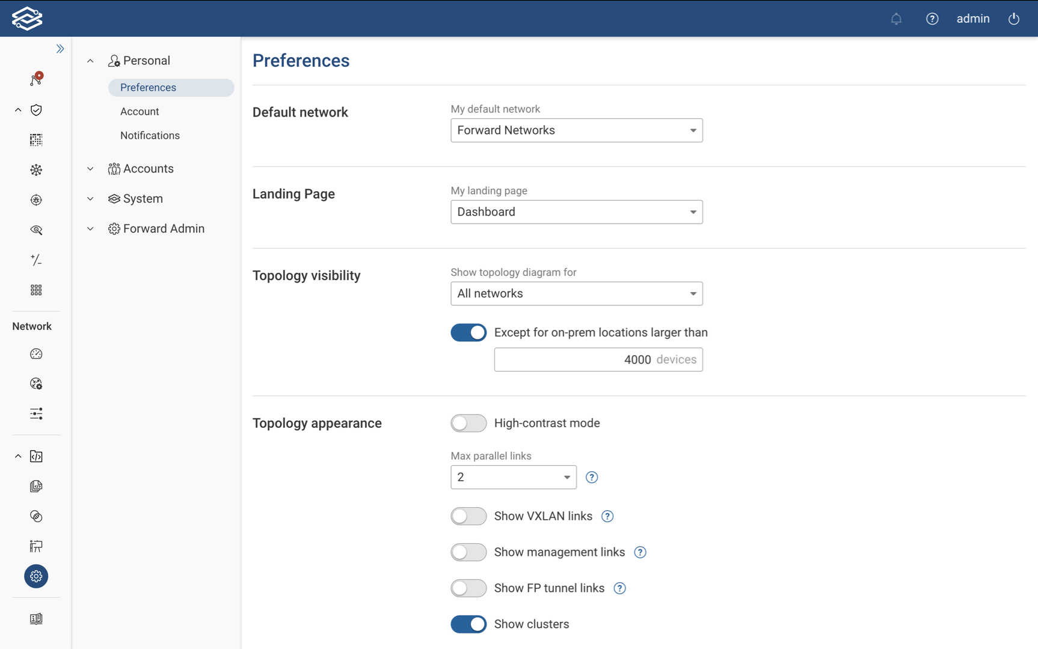The image size is (1038, 649).
Task: Enable Show FP tunnel links toggle
Action: tap(468, 588)
